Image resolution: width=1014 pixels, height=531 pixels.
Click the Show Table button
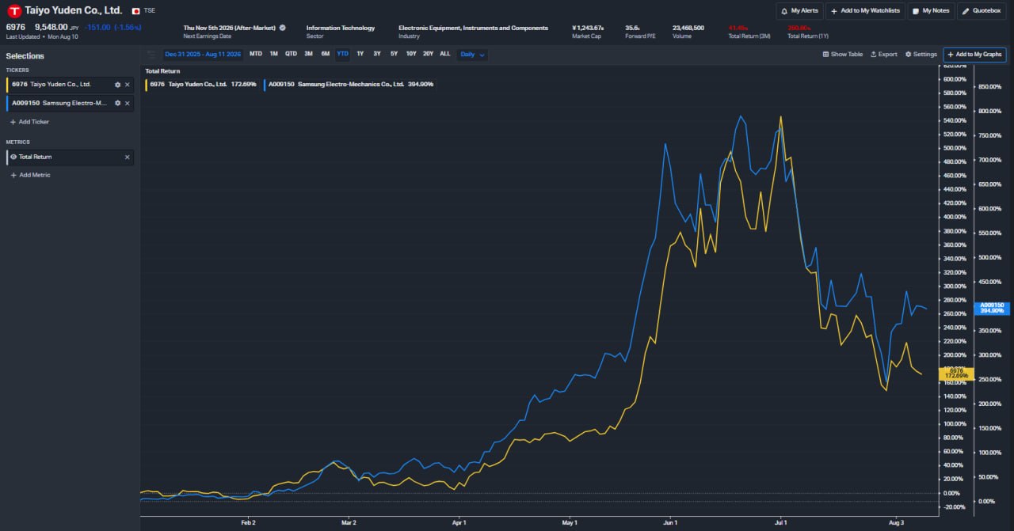tap(843, 55)
